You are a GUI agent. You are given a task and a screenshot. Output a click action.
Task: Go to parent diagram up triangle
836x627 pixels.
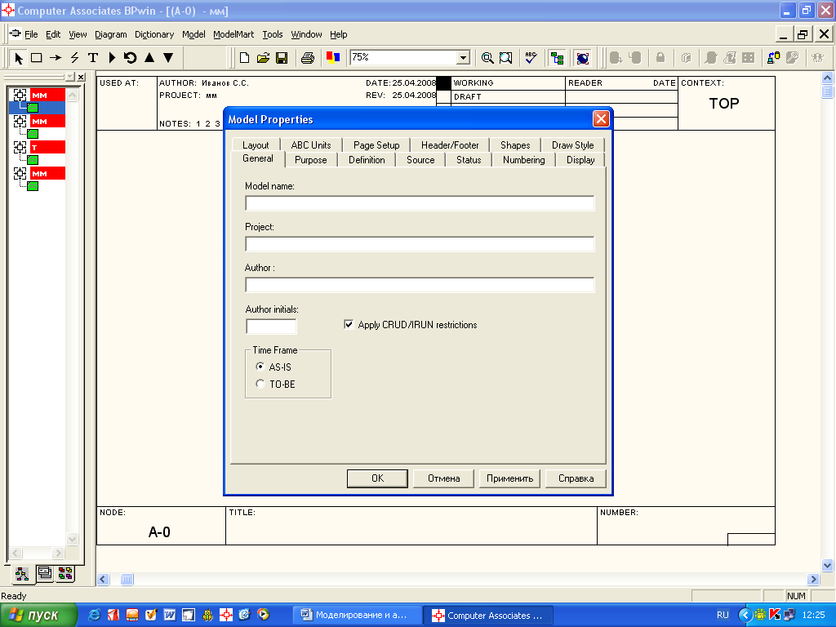tap(149, 58)
